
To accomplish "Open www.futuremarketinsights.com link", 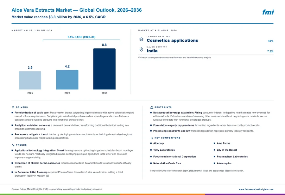I will (256, 189).
